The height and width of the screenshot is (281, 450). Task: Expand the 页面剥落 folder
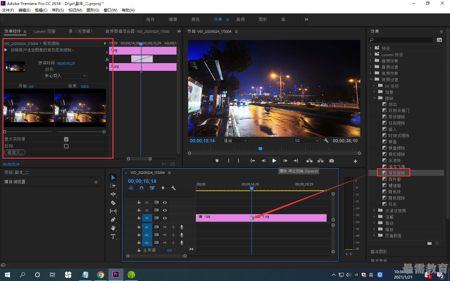(x=374, y=235)
